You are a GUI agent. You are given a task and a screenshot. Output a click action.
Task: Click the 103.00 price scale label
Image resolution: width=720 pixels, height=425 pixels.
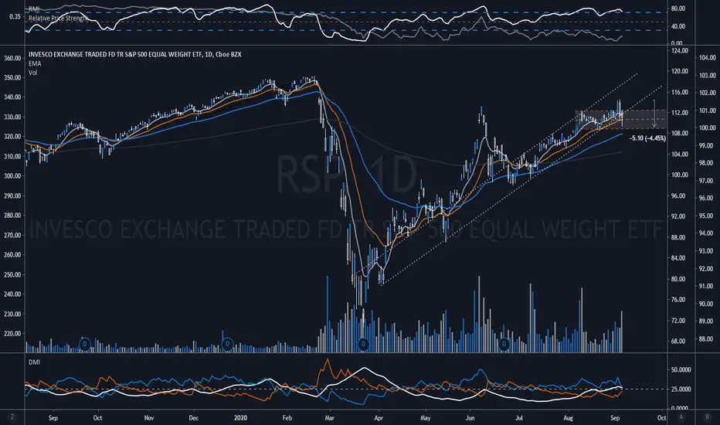707,76
